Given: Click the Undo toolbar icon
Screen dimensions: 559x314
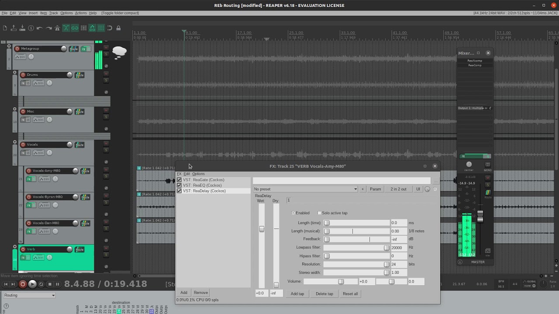Looking at the screenshot, I should coord(40,28).
